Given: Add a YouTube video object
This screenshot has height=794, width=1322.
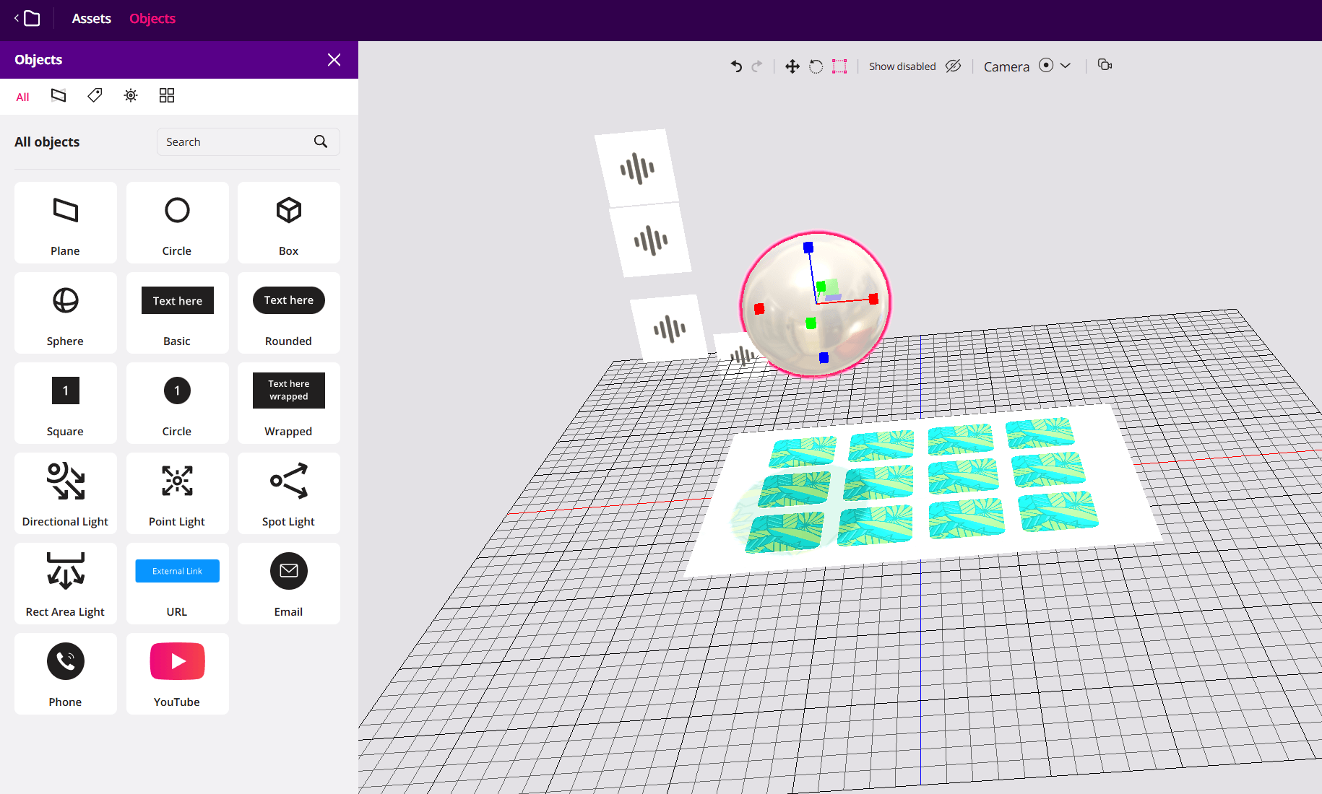Looking at the screenshot, I should tap(177, 673).
